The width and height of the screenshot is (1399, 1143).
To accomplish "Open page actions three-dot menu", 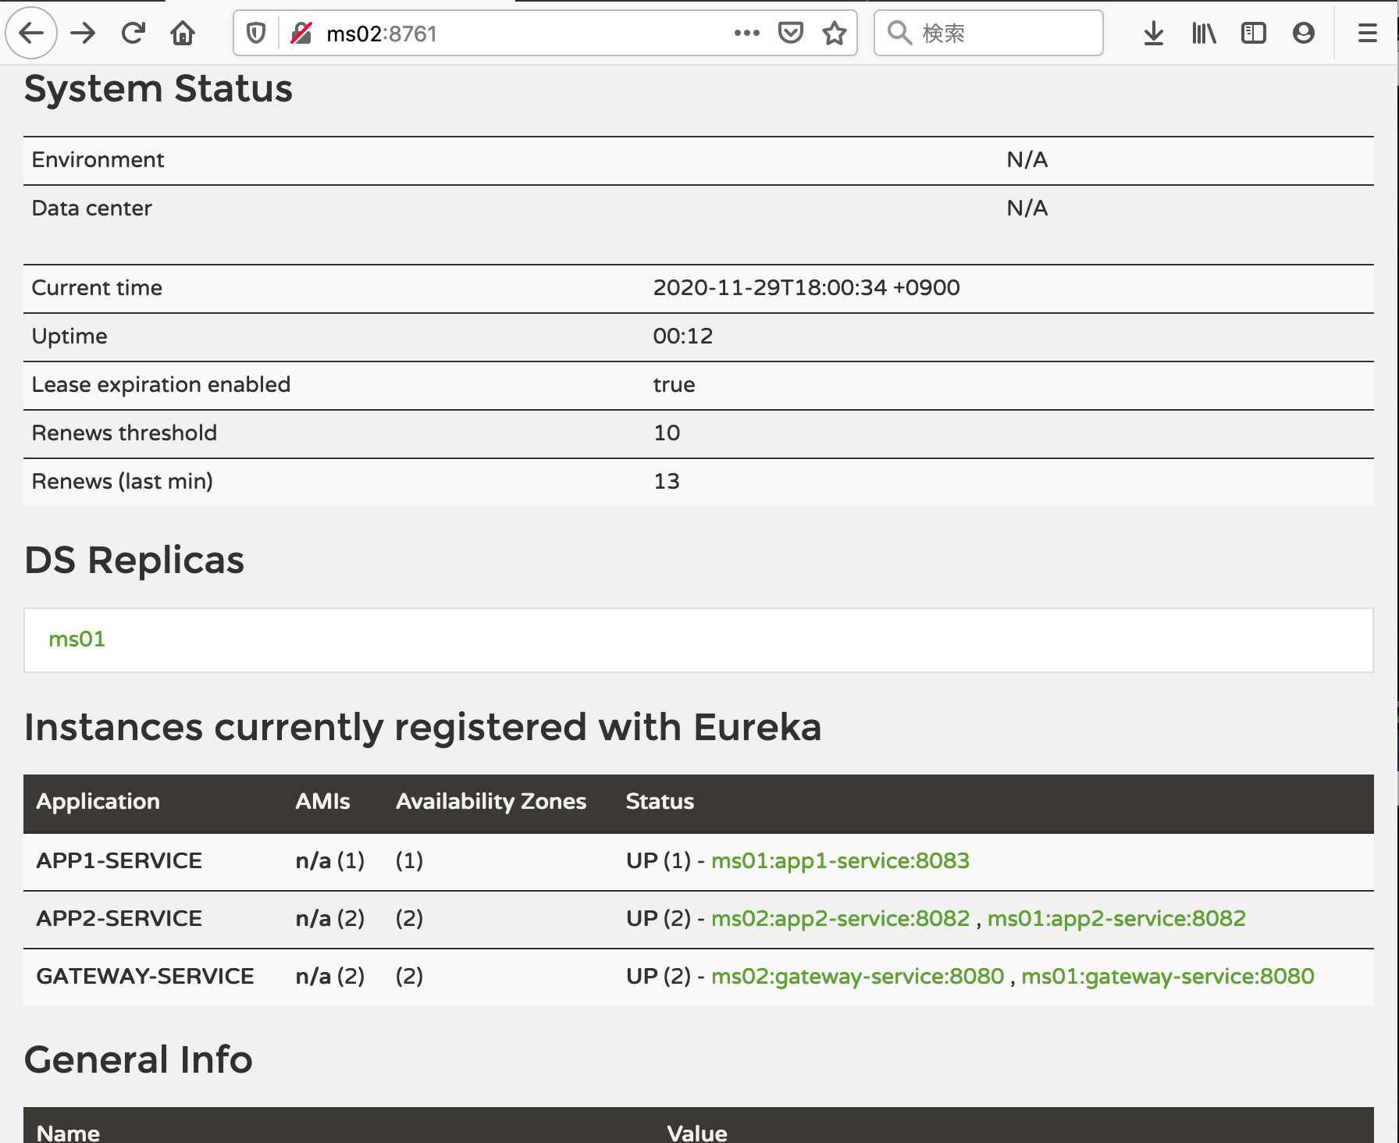I will [747, 33].
